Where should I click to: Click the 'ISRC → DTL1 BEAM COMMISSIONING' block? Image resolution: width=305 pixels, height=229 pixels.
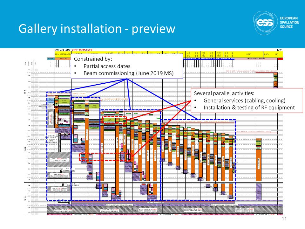click(x=59, y=175)
